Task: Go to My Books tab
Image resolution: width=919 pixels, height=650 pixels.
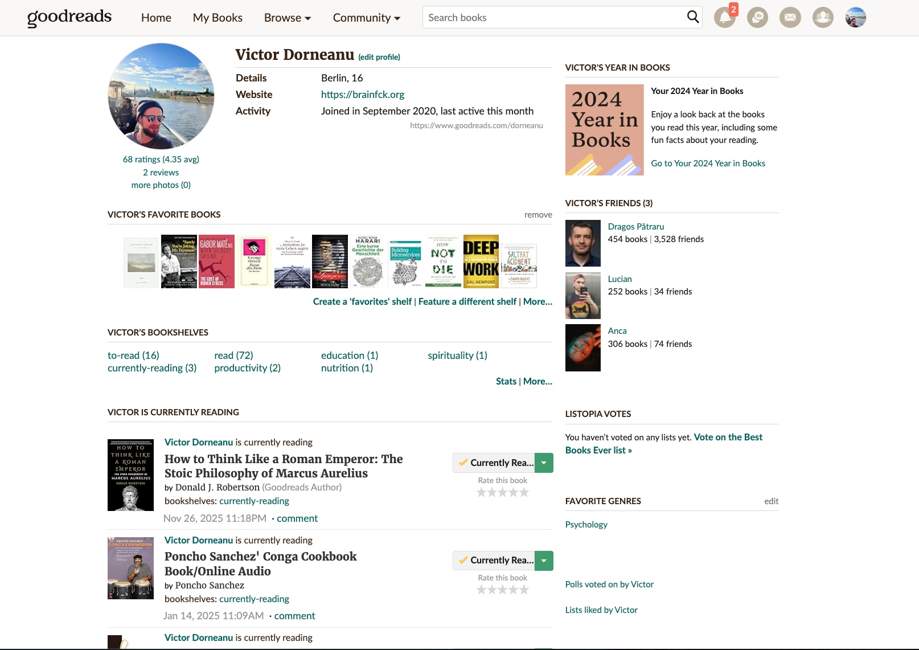Action: point(218,18)
